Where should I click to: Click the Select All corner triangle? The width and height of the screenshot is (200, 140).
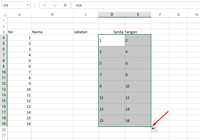point(5,15)
